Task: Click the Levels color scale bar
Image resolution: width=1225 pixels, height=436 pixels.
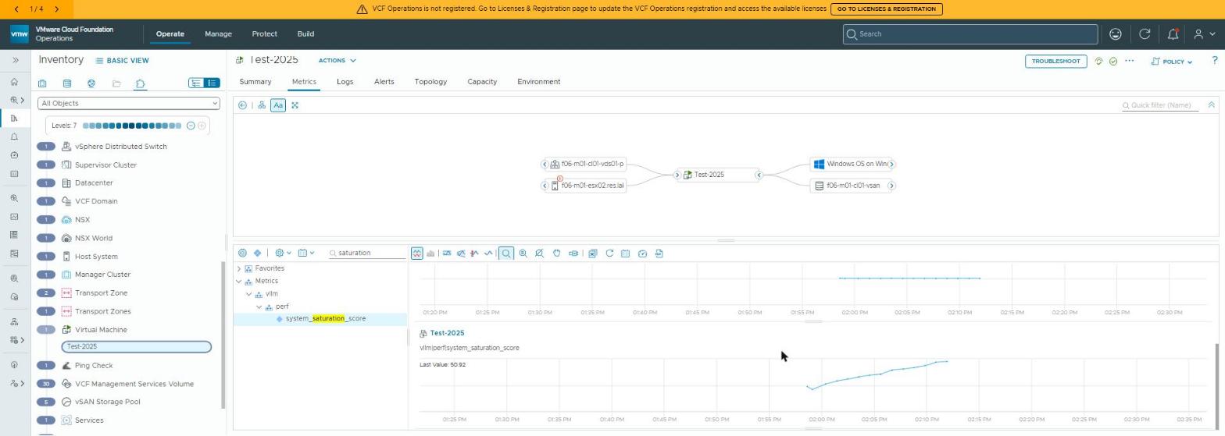Action: pos(132,126)
